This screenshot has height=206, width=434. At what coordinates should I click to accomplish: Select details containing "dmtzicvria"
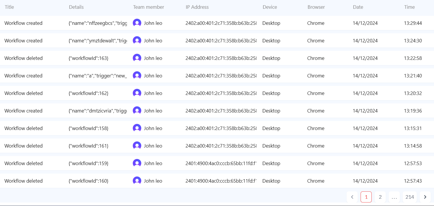coord(98,111)
